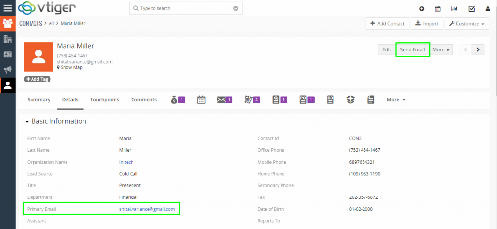Viewport: 497px width, 229px height.
Task: Click the Primary Email address link
Action: coord(147,209)
